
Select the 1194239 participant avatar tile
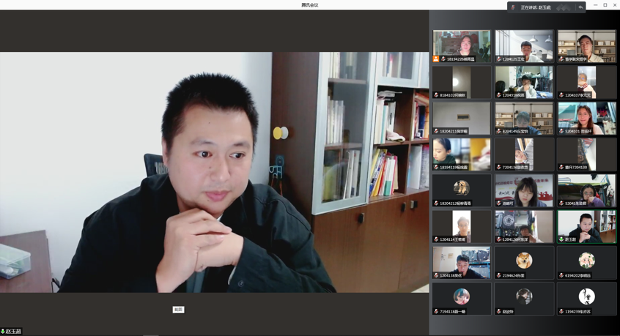tap(586, 297)
